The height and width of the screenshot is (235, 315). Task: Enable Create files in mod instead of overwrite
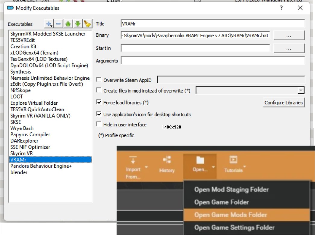click(x=99, y=90)
